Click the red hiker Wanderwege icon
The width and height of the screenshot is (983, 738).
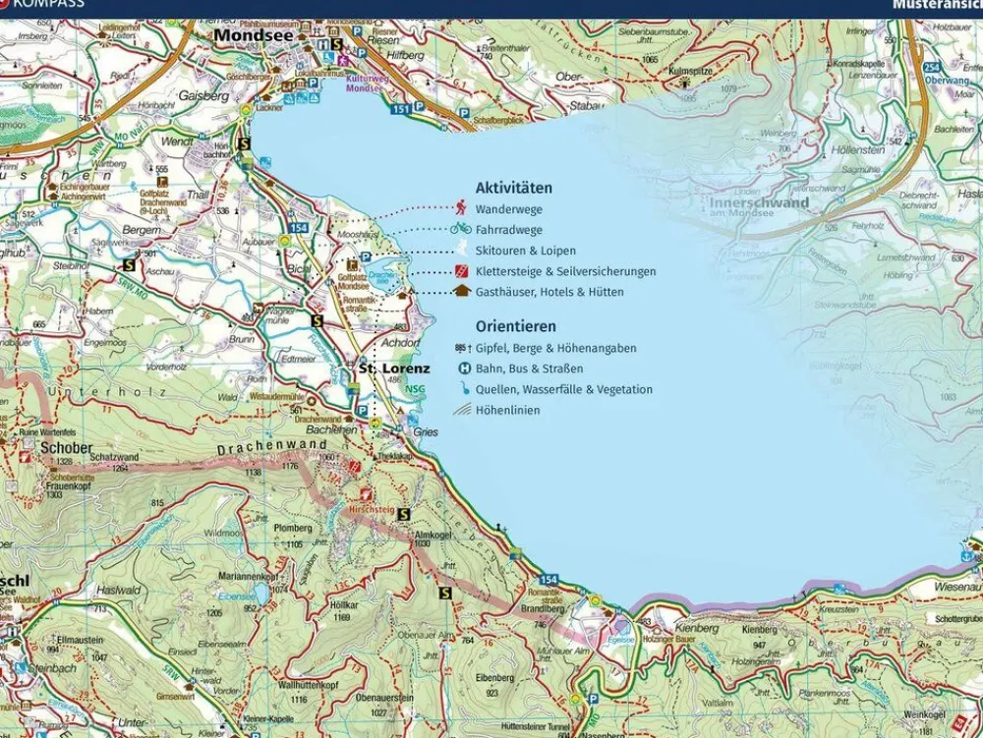click(460, 208)
